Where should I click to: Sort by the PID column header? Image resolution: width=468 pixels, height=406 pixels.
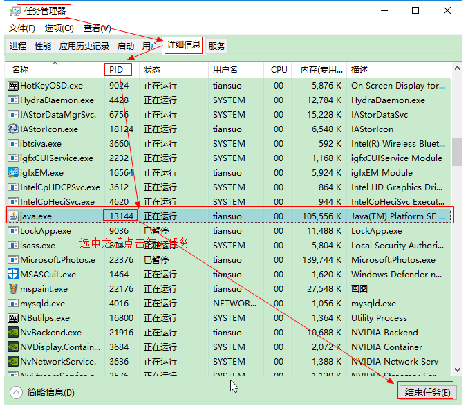(x=122, y=70)
